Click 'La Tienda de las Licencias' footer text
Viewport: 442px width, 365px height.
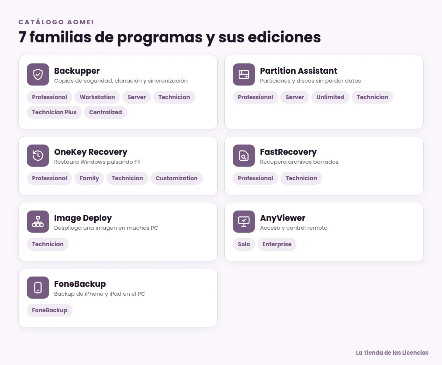[392, 353]
